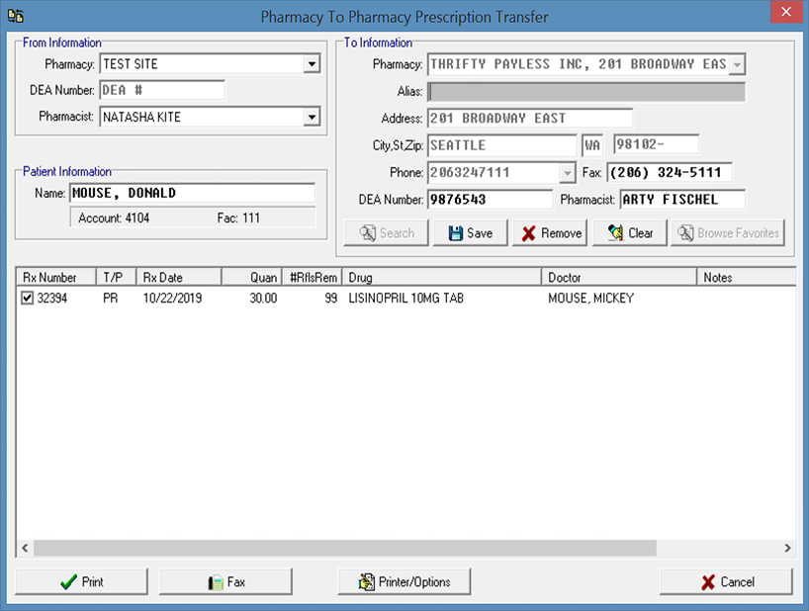Click the scrollbar right arrow
The height and width of the screenshot is (611, 809).
click(x=787, y=548)
